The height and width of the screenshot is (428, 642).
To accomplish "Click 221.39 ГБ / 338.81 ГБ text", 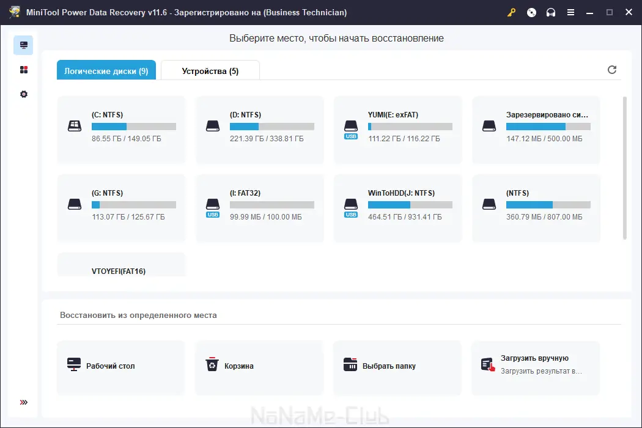I will point(267,138).
